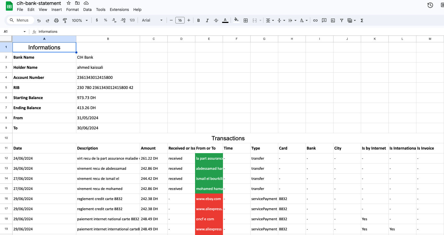Select cell containing 2361343012415800
Viewport: 444px width, 235px height.
pyautogui.click(x=108, y=78)
